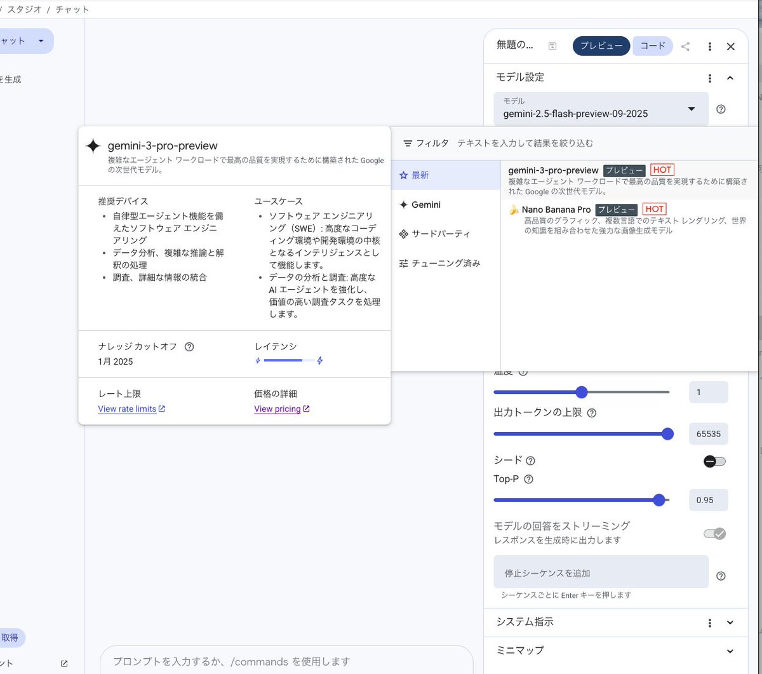
Task: Toggle the シード seed switch
Action: click(x=714, y=461)
